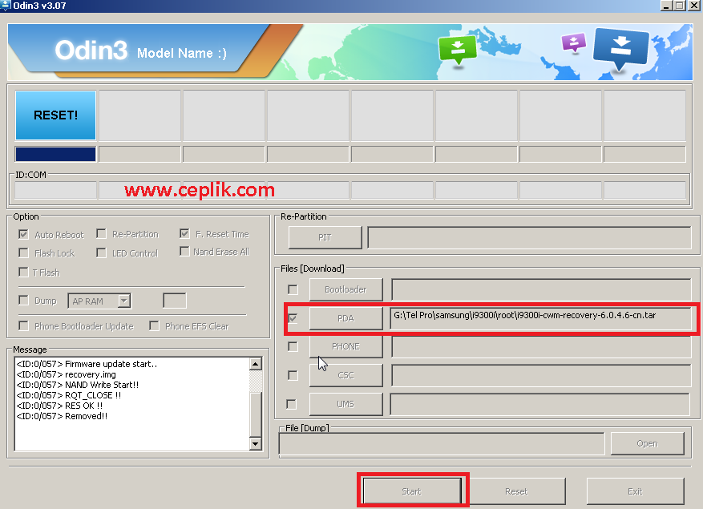This screenshot has width=703, height=509.
Task: Maximize the Odin3 window
Action: click(x=680, y=6)
